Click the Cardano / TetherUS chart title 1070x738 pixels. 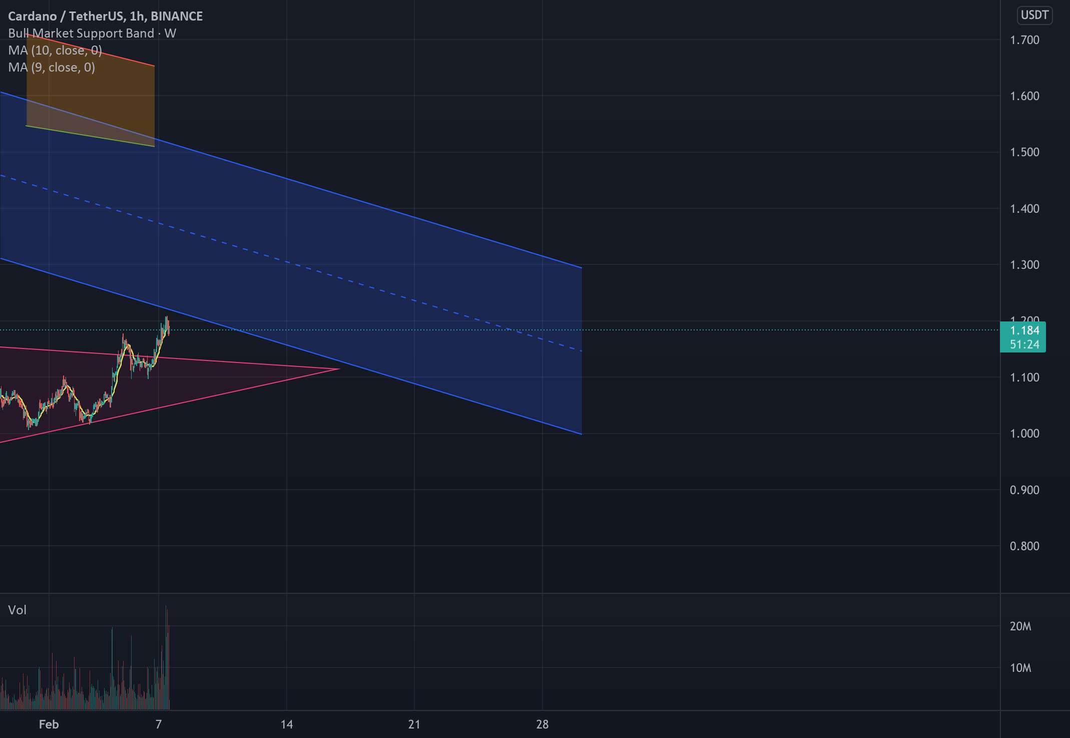click(x=105, y=16)
